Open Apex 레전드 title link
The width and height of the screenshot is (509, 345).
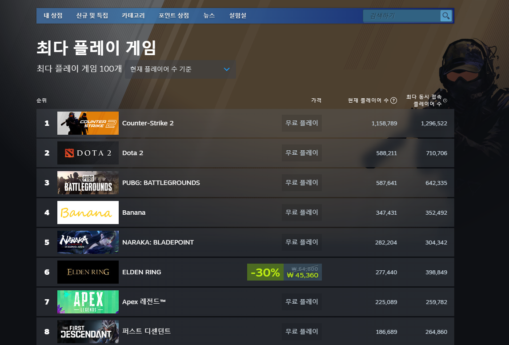pos(144,302)
